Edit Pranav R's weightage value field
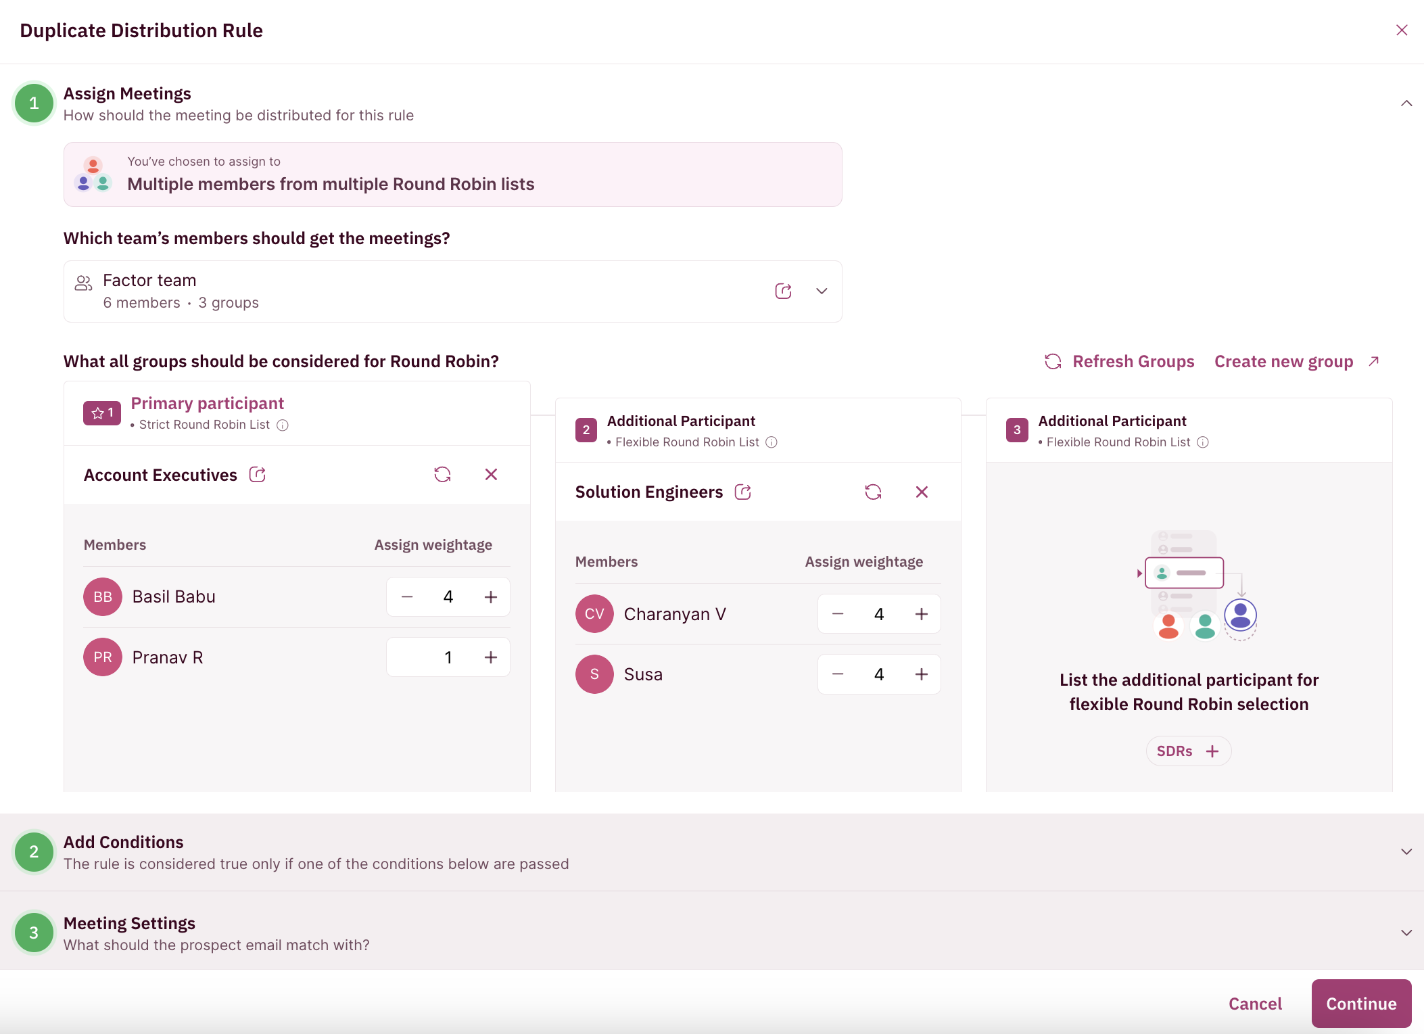 tap(448, 656)
